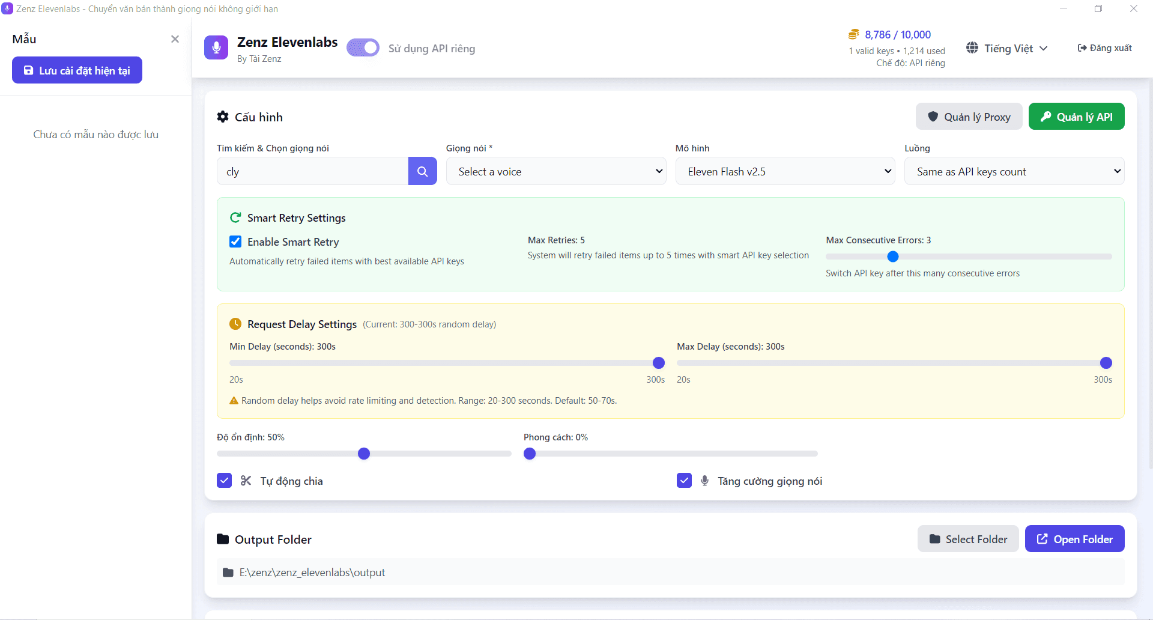This screenshot has height=620, width=1153.
Task: Click the 8,786 / 10,000 credits text
Action: tap(898, 34)
